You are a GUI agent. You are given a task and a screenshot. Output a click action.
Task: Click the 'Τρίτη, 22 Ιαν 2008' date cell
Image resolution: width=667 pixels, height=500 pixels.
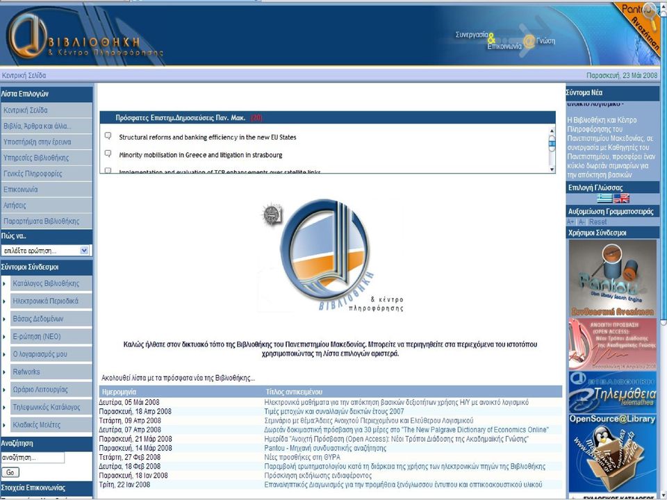(x=124, y=485)
